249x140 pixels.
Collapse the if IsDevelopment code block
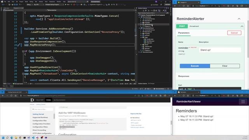click(23, 51)
